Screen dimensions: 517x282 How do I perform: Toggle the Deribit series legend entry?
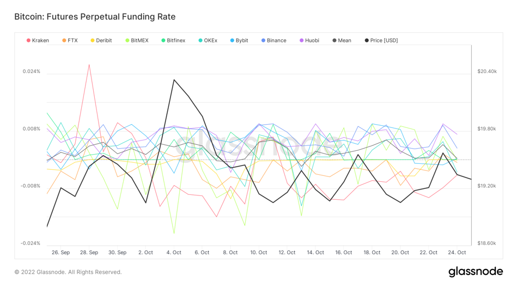[101, 40]
